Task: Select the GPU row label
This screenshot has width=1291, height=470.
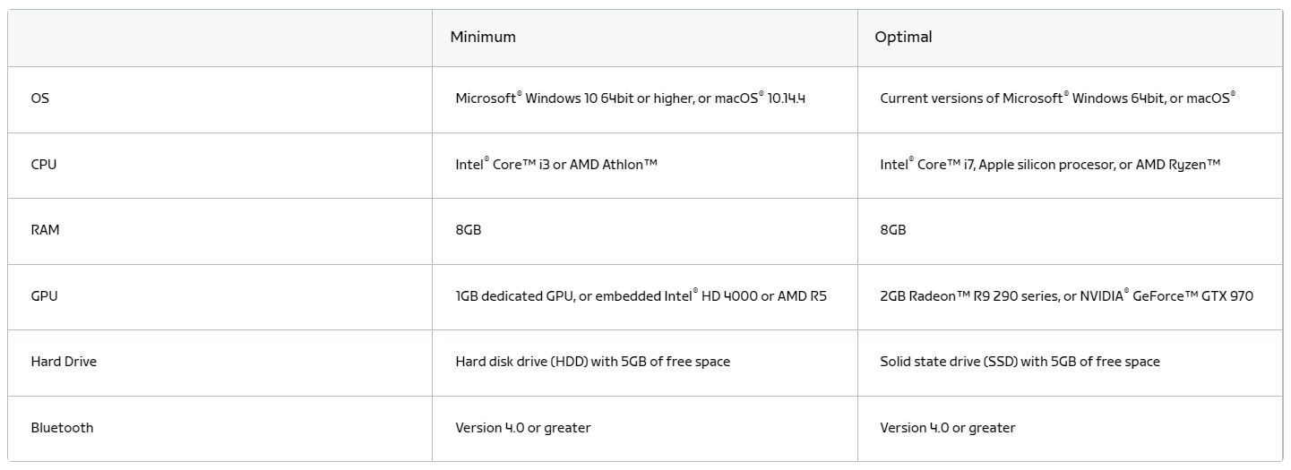Action: [x=44, y=296]
